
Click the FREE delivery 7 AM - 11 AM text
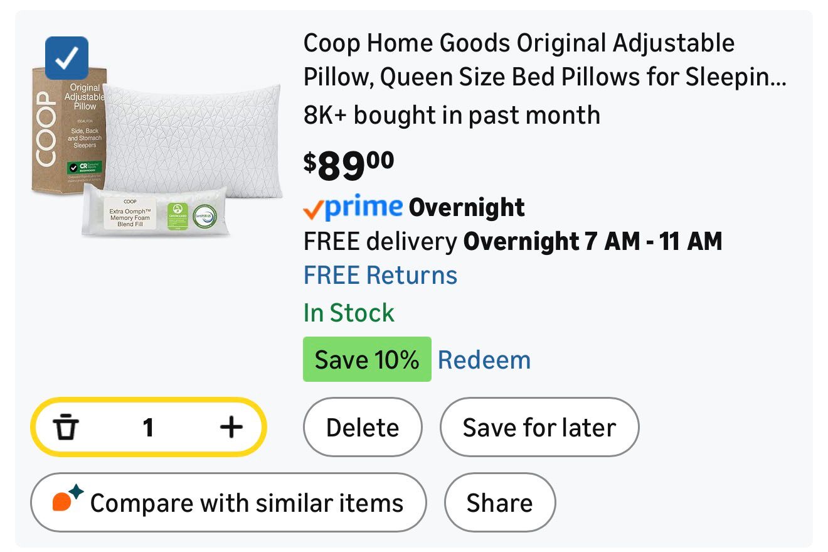[512, 241]
